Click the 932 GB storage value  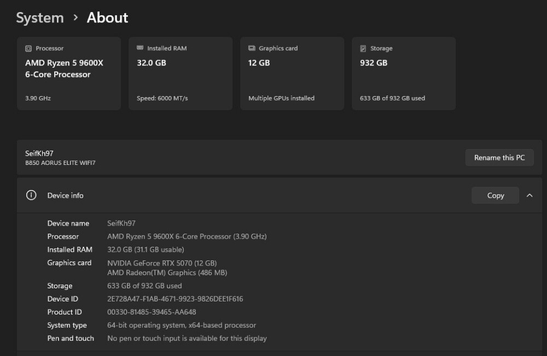(374, 63)
